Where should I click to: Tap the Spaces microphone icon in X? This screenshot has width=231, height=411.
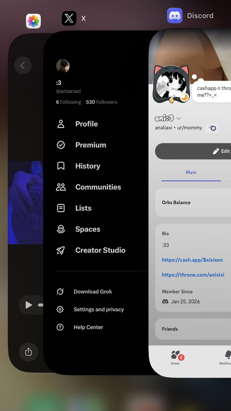61,229
